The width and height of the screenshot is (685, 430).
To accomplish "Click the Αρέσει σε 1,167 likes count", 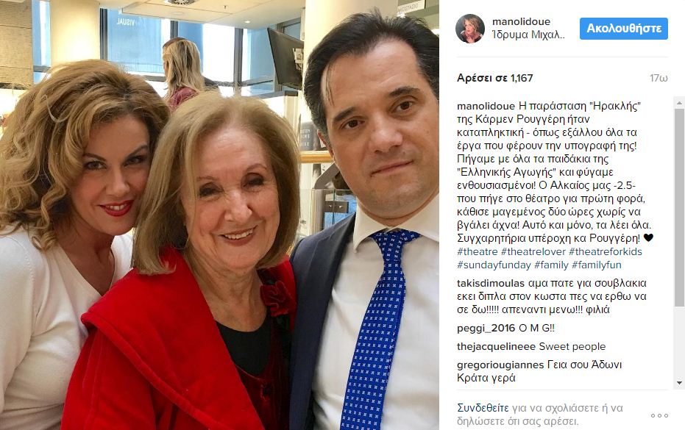I will (495, 78).
